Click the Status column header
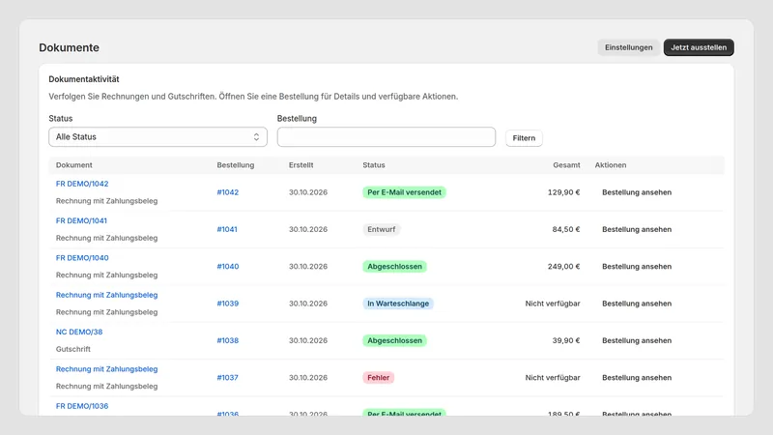Viewport: 773px width, 435px height. 374,165
